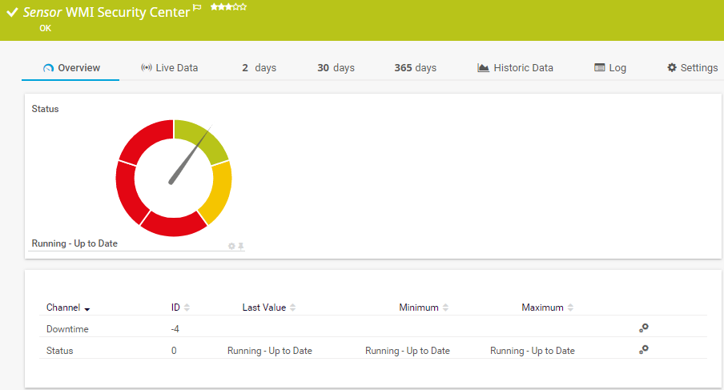Click the gauge settings gear icon

[231, 246]
